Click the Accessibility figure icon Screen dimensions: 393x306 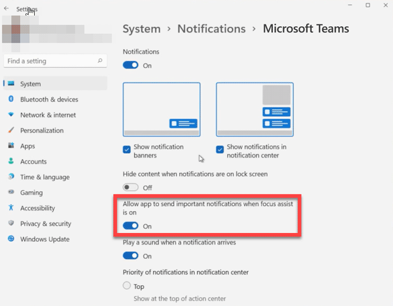click(x=11, y=208)
